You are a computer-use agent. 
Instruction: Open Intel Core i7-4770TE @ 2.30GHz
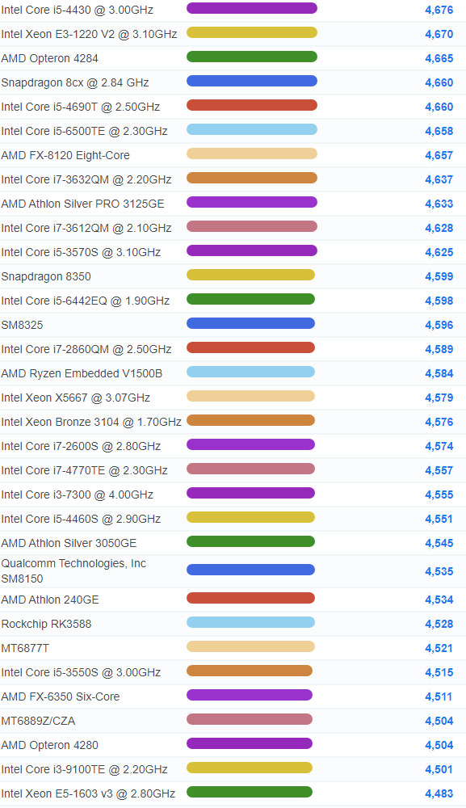point(85,470)
